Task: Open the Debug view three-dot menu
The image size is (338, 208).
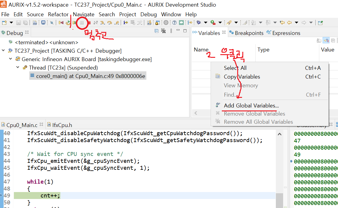Action: (x=171, y=31)
